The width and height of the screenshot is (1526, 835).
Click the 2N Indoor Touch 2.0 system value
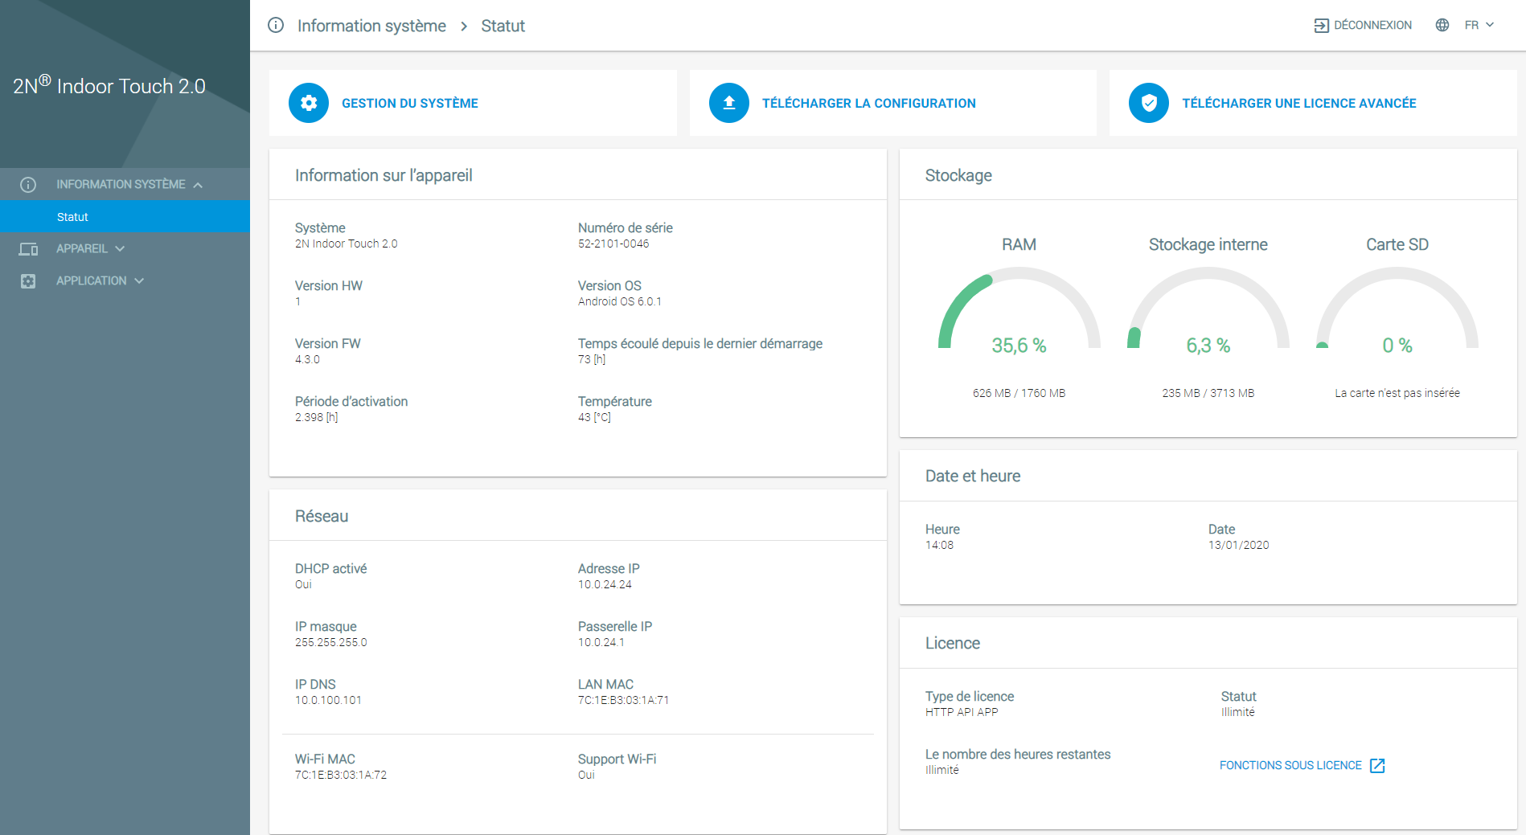click(346, 244)
